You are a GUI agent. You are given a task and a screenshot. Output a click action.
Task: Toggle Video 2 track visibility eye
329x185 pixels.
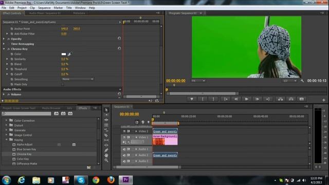(x=124, y=132)
